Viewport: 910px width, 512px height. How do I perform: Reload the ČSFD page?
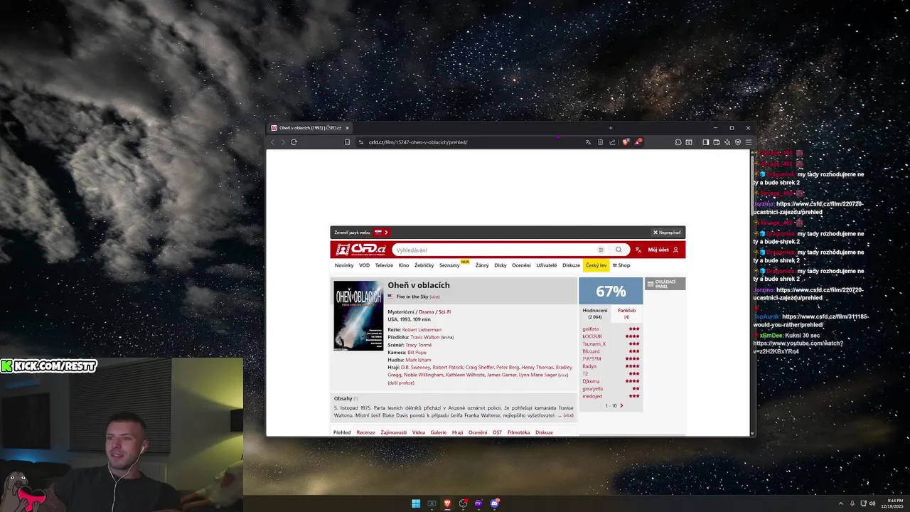[x=294, y=142]
